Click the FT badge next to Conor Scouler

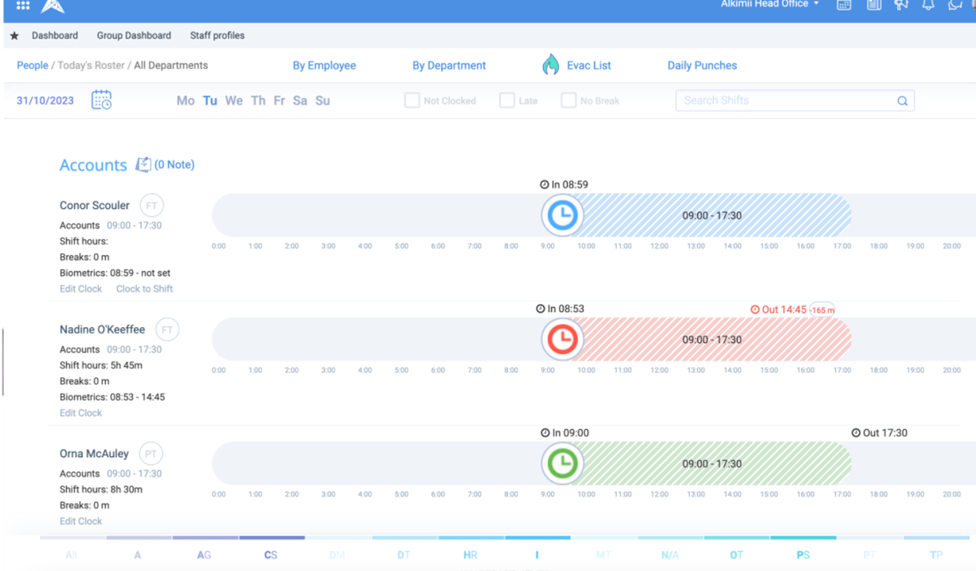[151, 205]
